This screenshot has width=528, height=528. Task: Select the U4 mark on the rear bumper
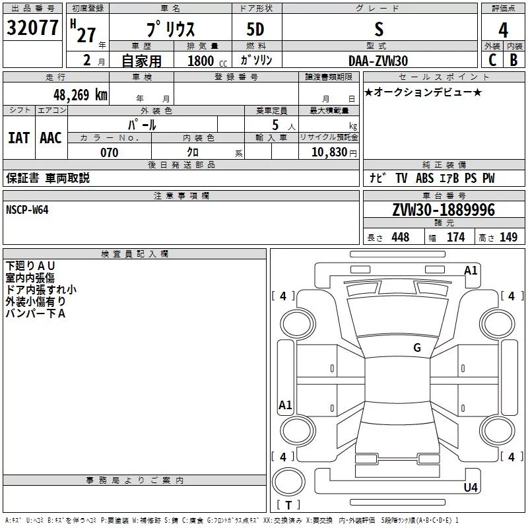[x=471, y=487]
